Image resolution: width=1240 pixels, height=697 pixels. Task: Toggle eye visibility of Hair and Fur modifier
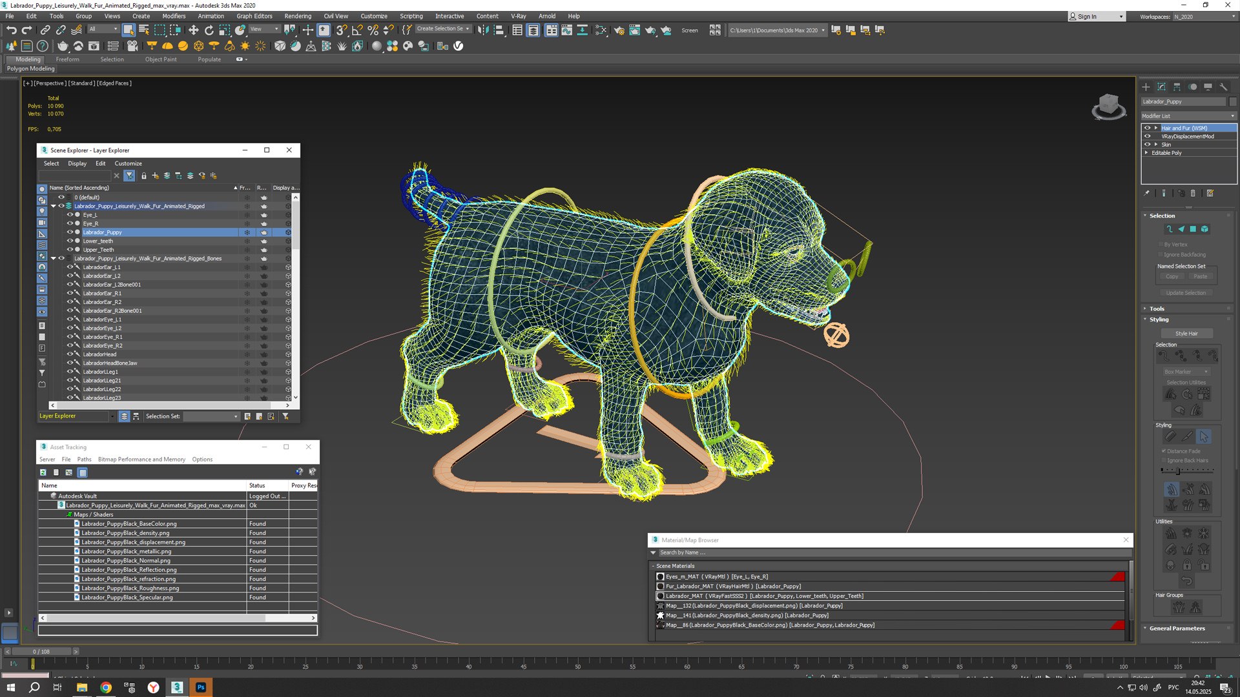[1148, 128]
